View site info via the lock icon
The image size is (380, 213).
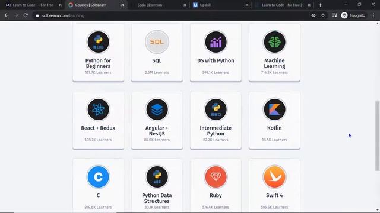tap(37, 15)
